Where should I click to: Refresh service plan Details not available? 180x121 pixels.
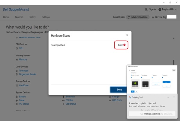[x=138, y=17]
